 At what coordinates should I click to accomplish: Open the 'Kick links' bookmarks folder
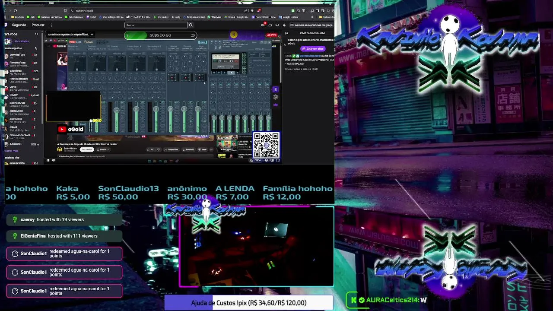[x=18, y=17]
